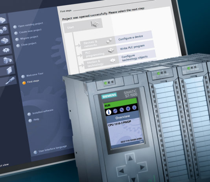210x182 pixels.
Task: Click Motion & technology gear sidebar icon
Action: (x=6, y=50)
